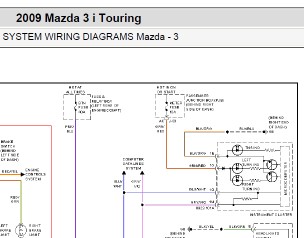Click the BLK/ORG 1E pin label
Screen dimensions: 304x238
(202, 153)
